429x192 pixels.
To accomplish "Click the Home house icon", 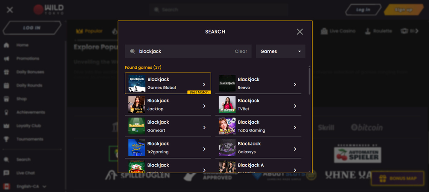I will pos(6,45).
